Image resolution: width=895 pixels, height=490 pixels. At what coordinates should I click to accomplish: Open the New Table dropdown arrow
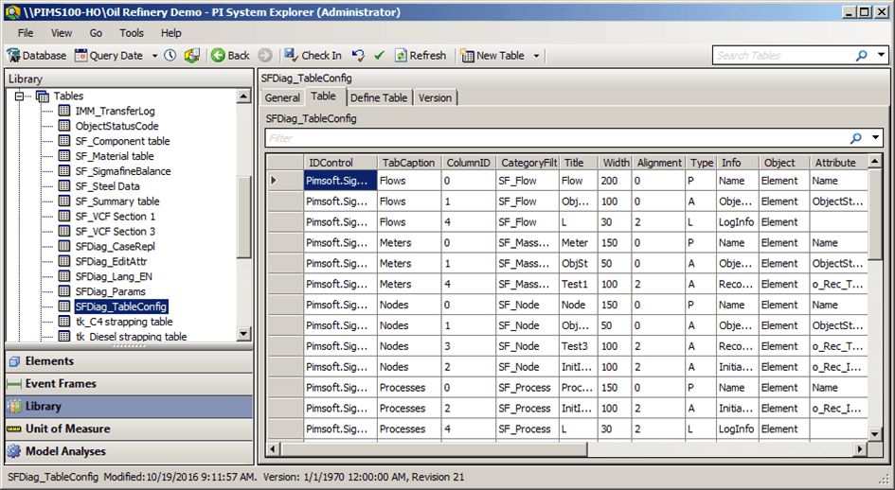pos(536,56)
